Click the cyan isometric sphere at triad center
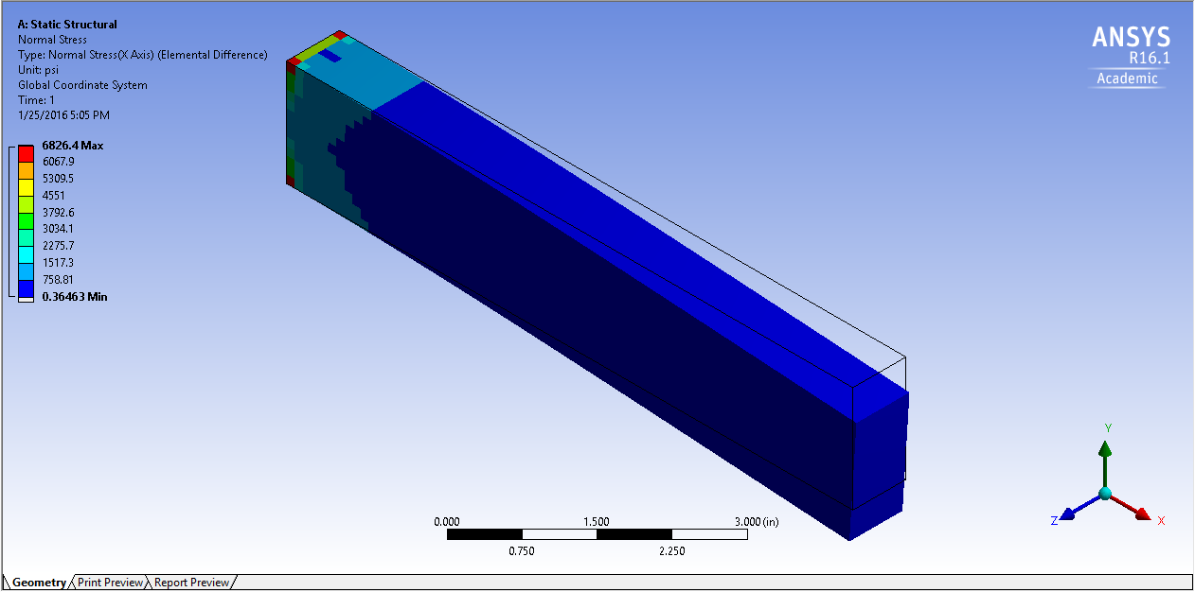 point(1104,494)
